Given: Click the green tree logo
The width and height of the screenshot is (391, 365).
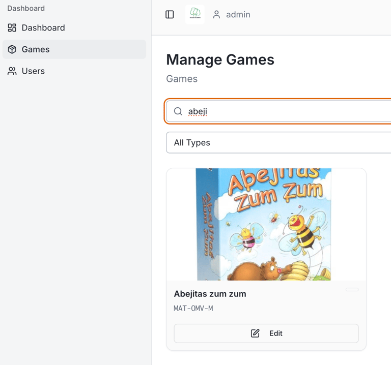Looking at the screenshot, I should 195,14.
